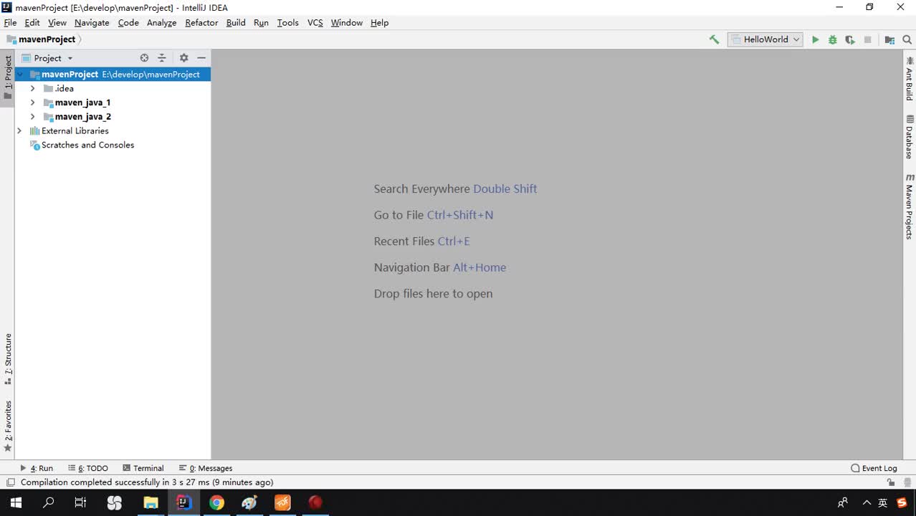Select the maven_java_2 module row
The height and width of the screenshot is (516, 916).
tap(113, 117)
